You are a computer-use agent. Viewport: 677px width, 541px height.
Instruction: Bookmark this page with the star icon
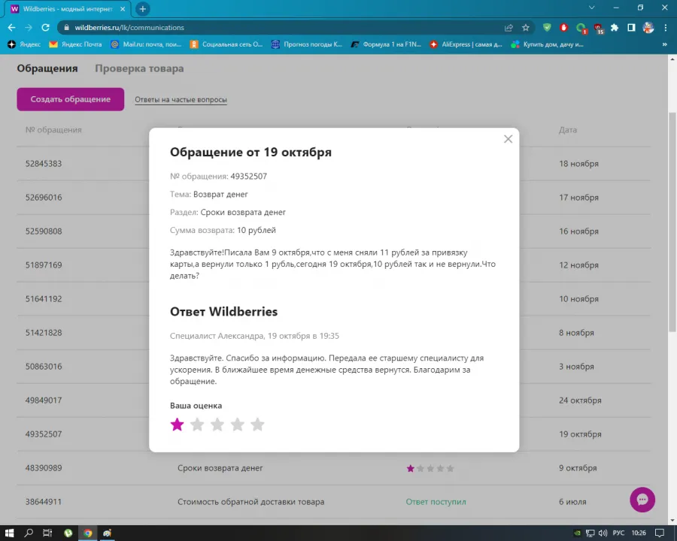(x=526, y=28)
